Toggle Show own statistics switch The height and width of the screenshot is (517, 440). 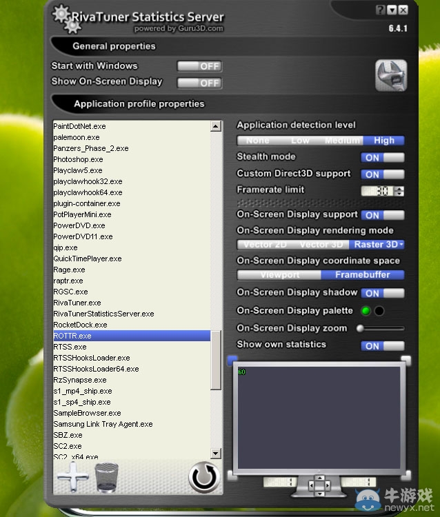pyautogui.click(x=383, y=346)
